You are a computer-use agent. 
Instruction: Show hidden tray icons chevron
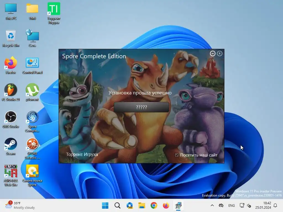point(212,205)
